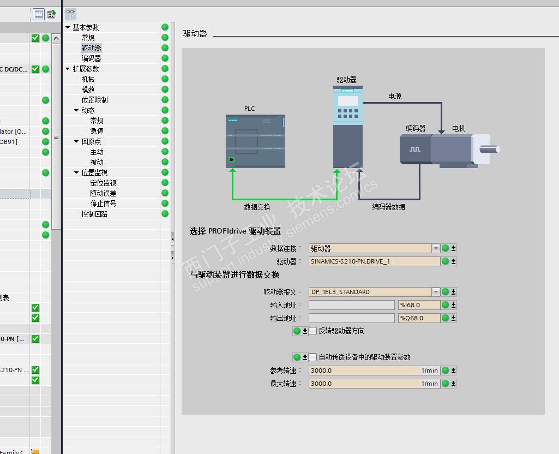Click the PLC device image in diagram
Viewport: 559px width, 454px height.
255,141
